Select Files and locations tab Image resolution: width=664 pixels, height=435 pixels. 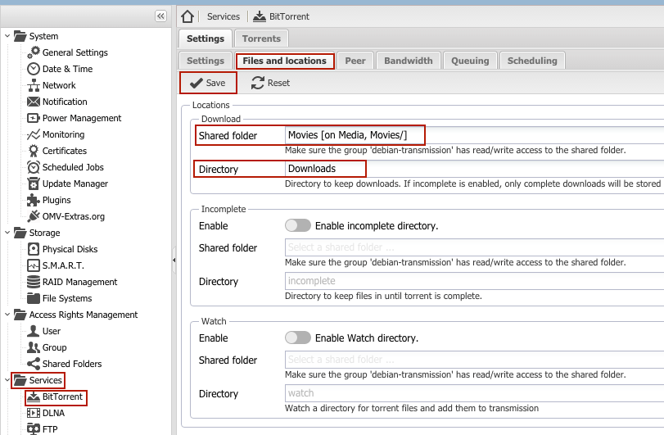[285, 61]
